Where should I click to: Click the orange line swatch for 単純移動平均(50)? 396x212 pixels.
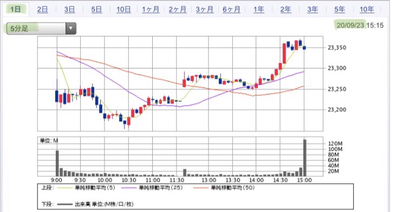coord(201,188)
